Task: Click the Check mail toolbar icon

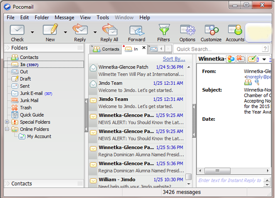Action: [x=17, y=30]
